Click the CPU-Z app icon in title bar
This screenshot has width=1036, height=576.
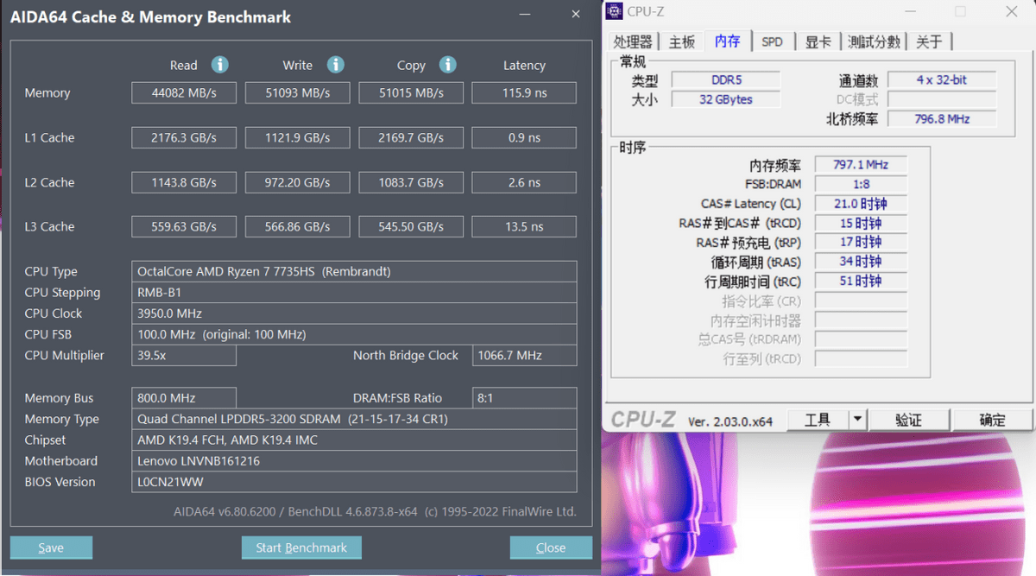615,11
